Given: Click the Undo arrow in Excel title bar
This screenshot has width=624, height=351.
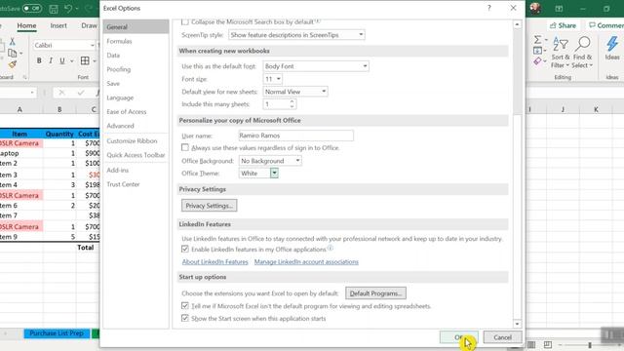Looking at the screenshot, I should click(68, 9).
